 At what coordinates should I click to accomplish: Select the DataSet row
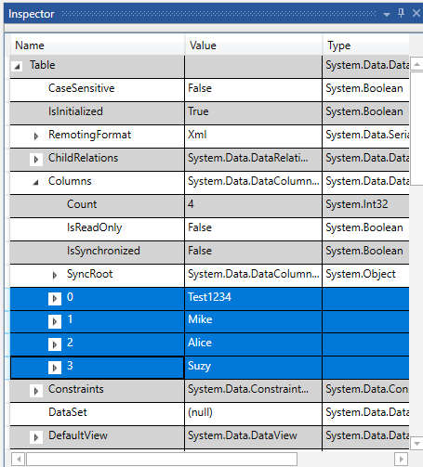[209, 414]
